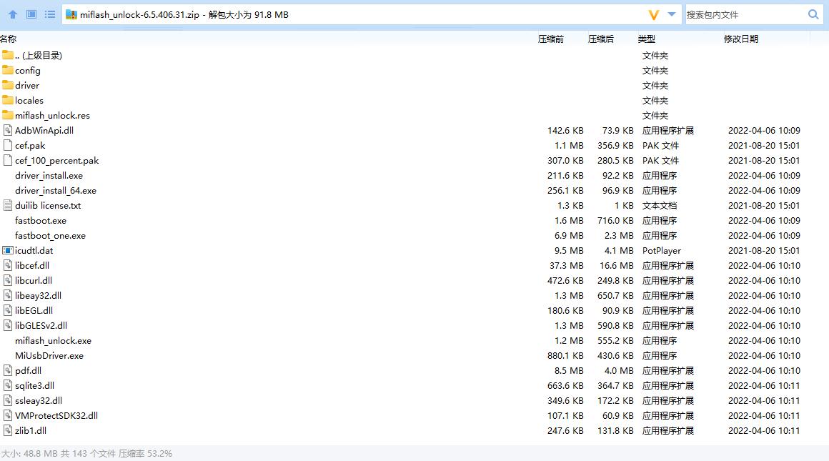Click the VMProtectSDK32.dll file icon

tap(7, 415)
